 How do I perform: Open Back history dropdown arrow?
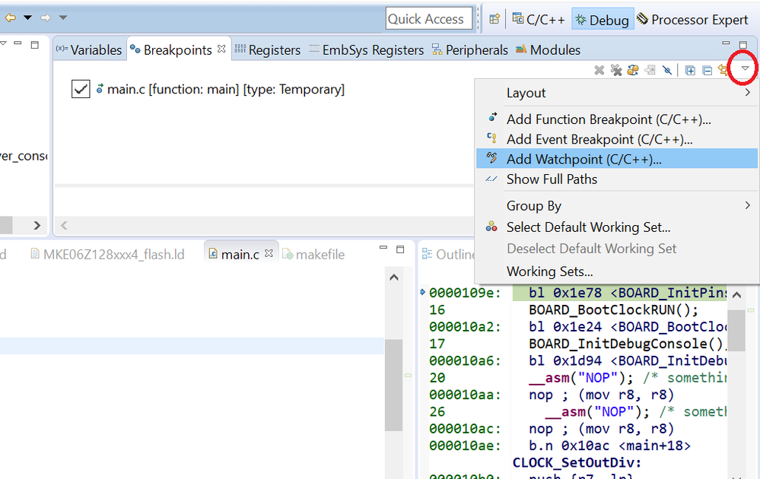[x=27, y=18]
